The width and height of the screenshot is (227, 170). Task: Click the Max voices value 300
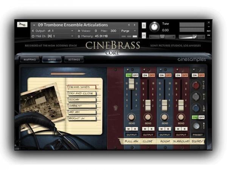click(113, 31)
